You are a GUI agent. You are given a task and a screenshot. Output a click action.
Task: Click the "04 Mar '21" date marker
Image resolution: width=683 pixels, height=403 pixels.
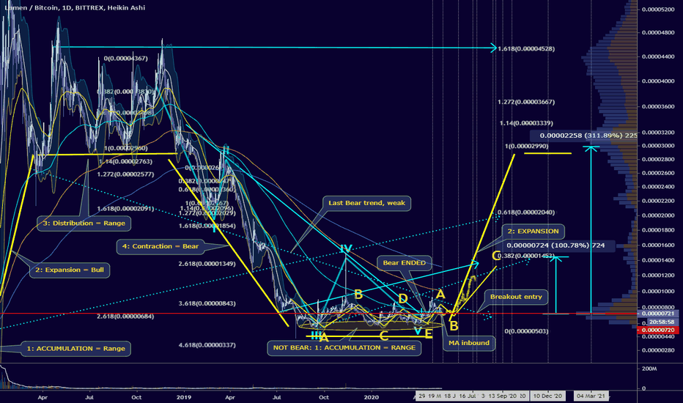591,396
